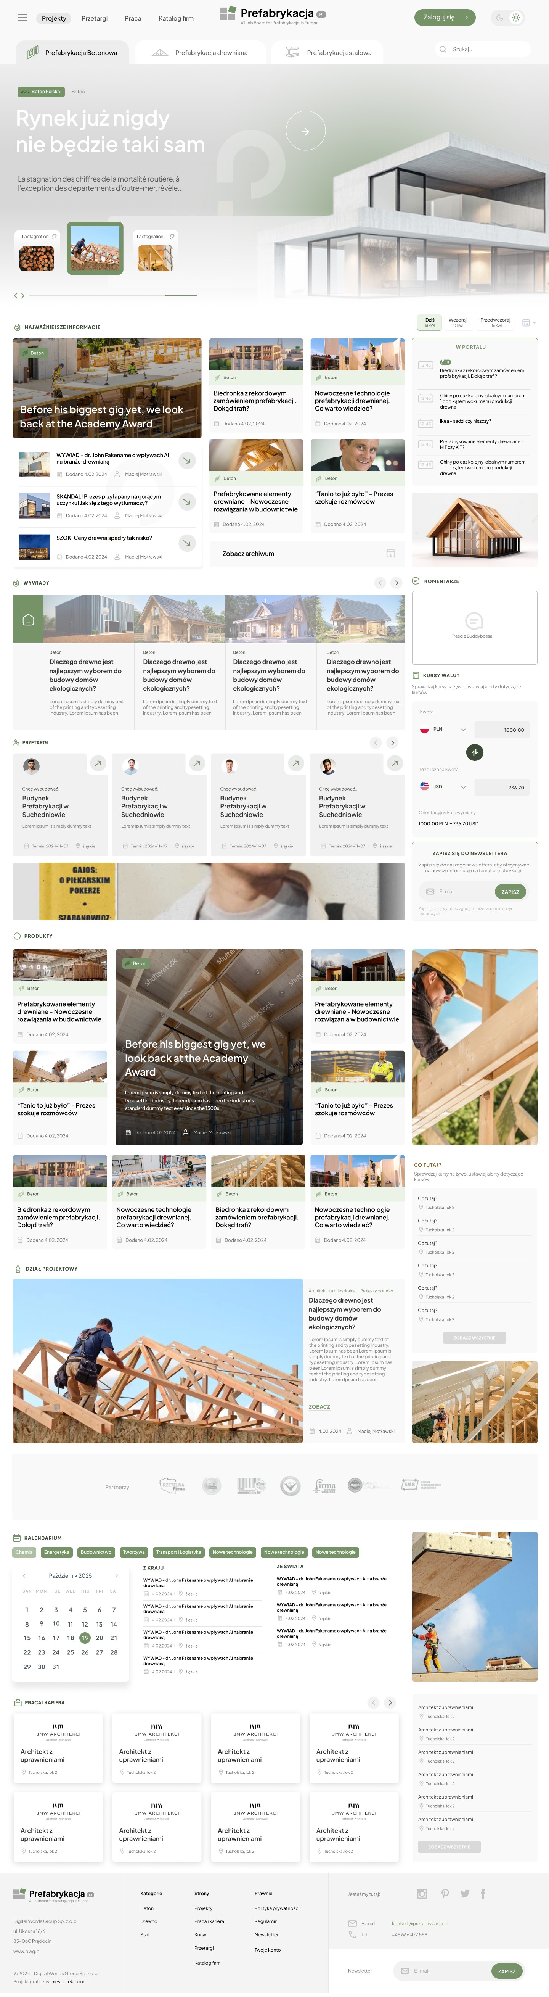Click the ZOBACZ link in Dział projektowy
The width and height of the screenshot is (549, 1997).
point(319,1406)
